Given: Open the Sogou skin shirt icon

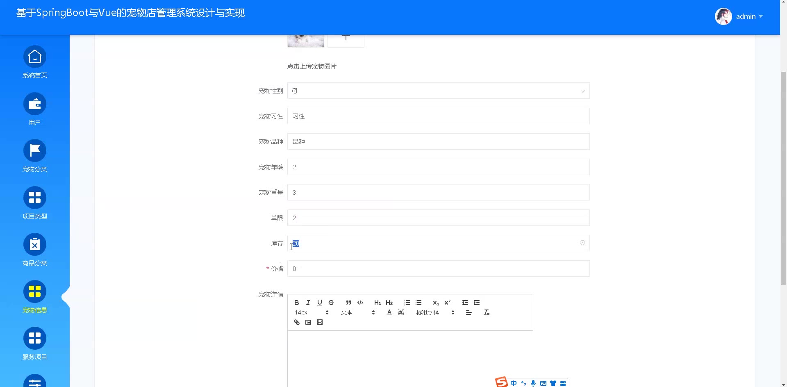Looking at the screenshot, I should pos(553,383).
